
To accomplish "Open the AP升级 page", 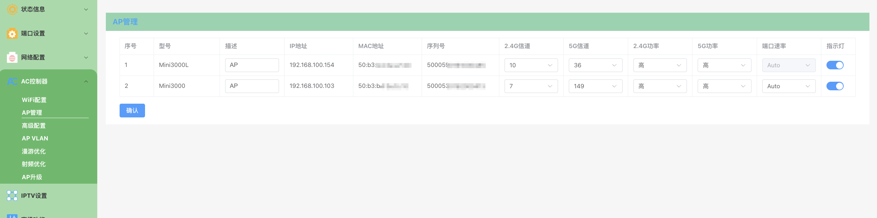I will point(32,177).
